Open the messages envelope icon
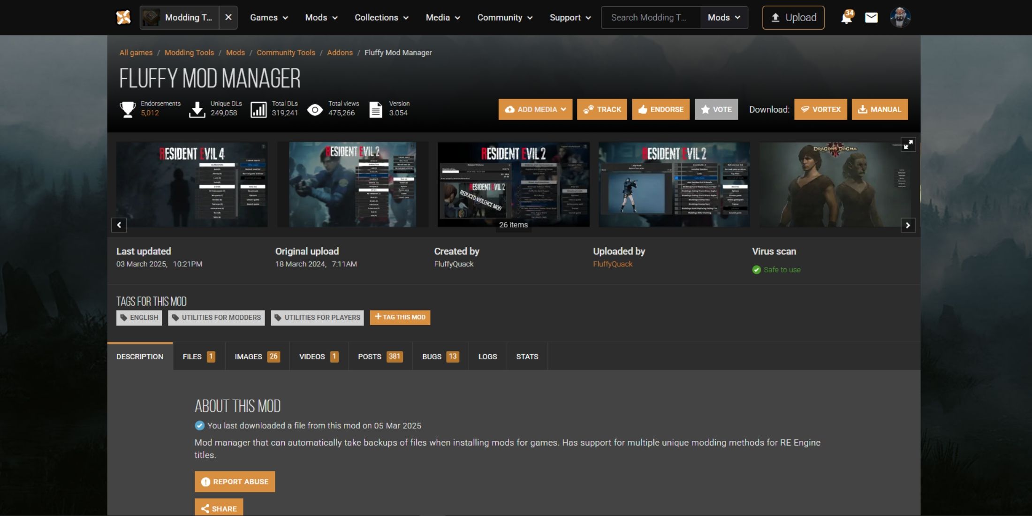The image size is (1032, 516). pyautogui.click(x=871, y=18)
